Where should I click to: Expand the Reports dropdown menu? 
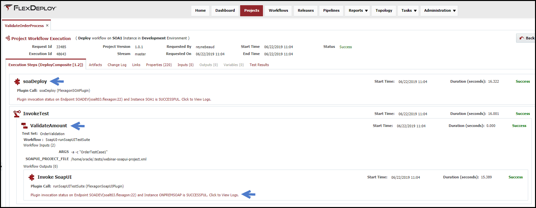(x=358, y=10)
